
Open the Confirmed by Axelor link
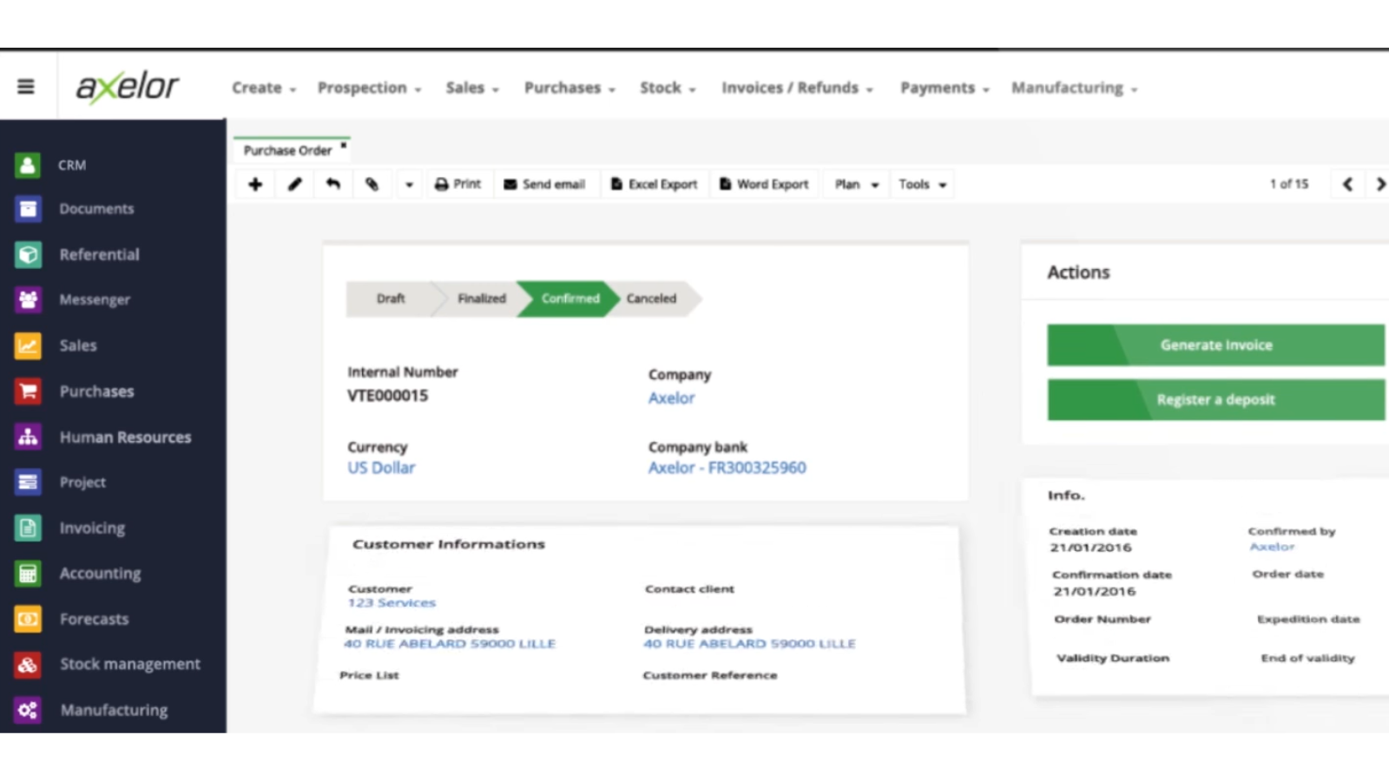click(1272, 547)
